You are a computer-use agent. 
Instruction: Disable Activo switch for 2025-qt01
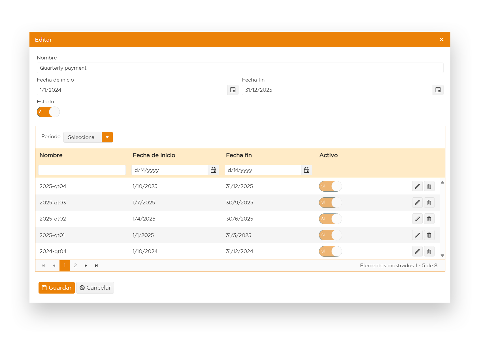pyautogui.click(x=330, y=235)
